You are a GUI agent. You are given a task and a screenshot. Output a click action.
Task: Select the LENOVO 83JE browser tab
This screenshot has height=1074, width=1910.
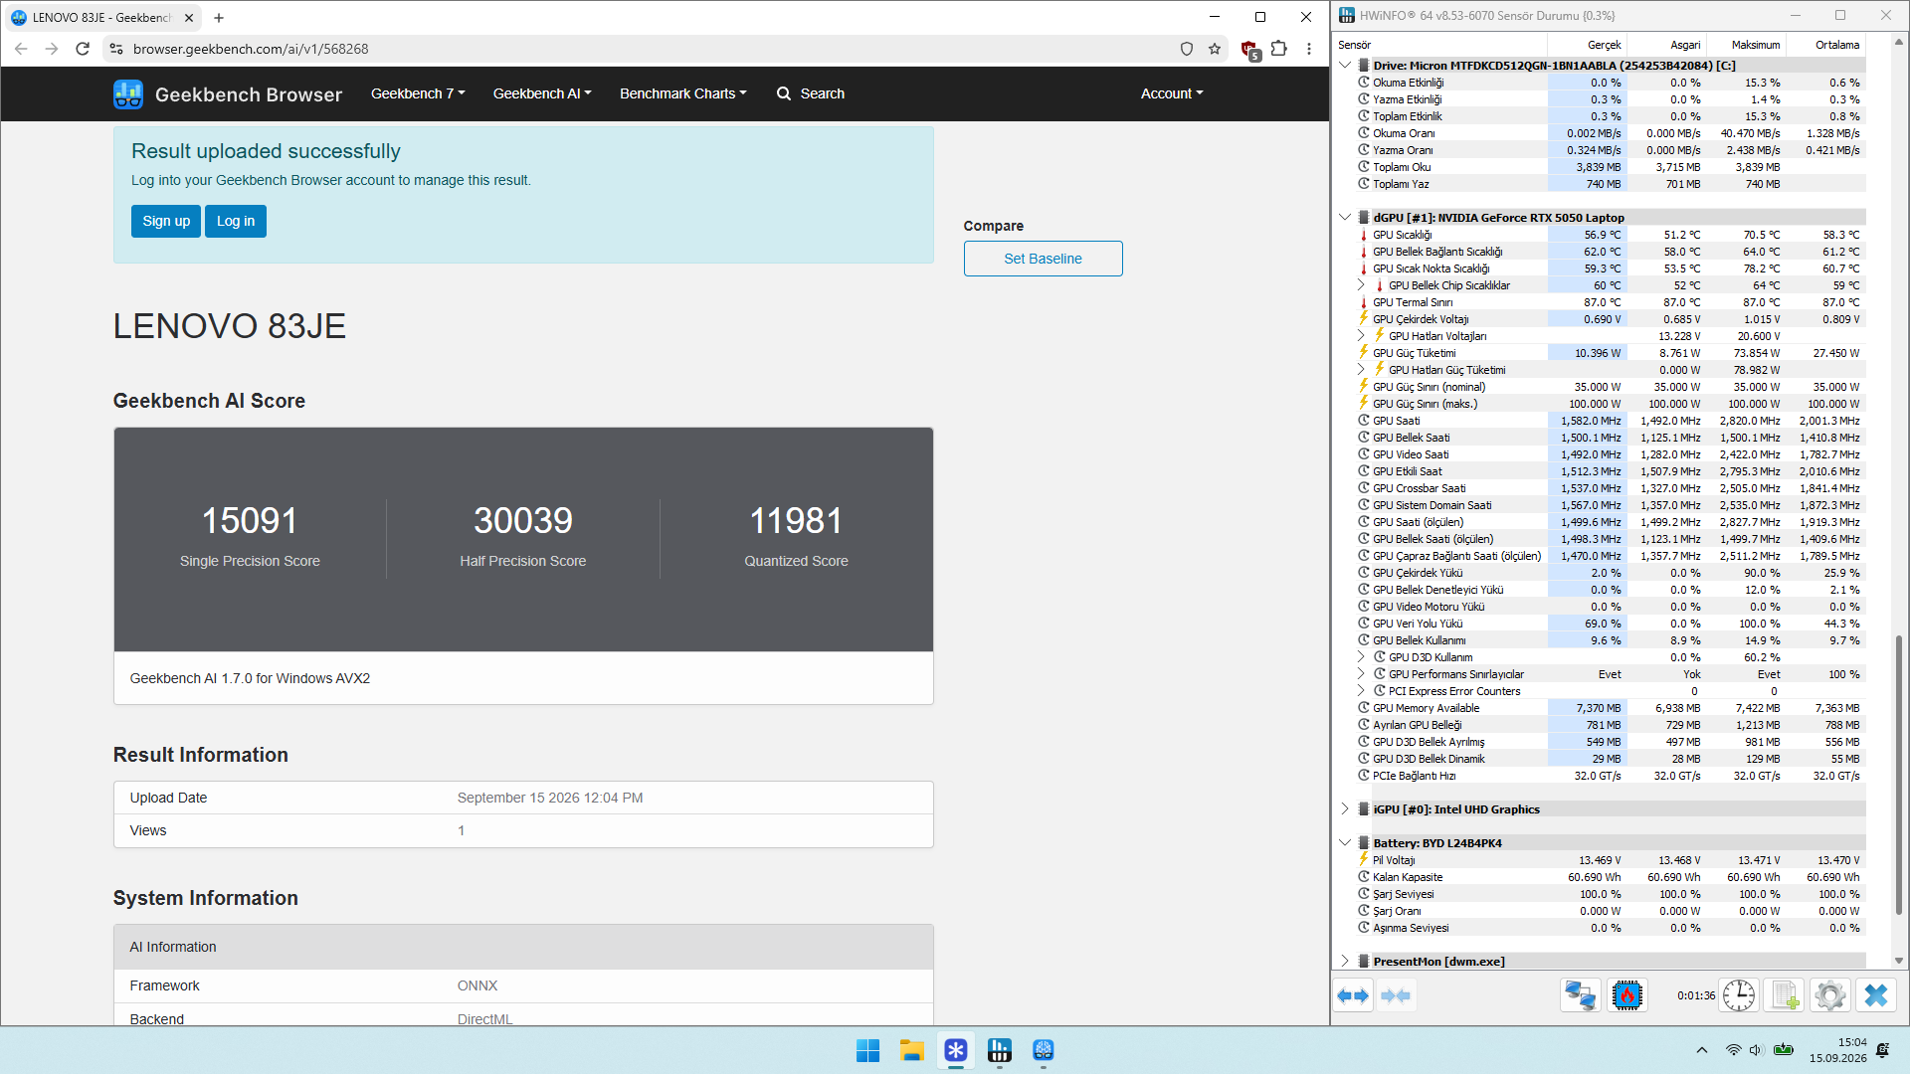click(101, 17)
